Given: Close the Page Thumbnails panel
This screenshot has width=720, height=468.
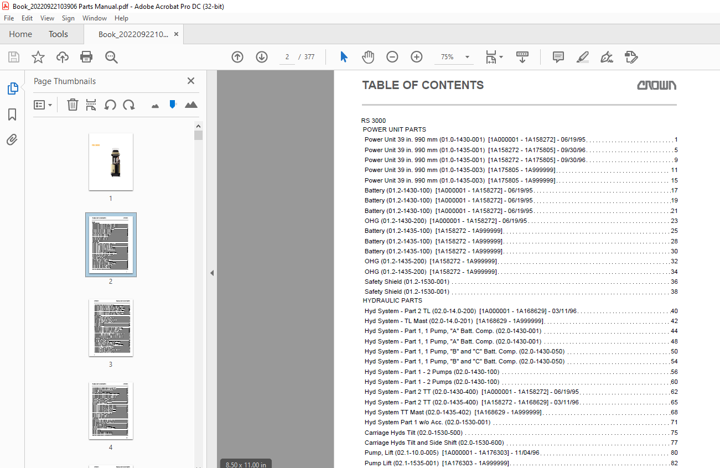Looking at the screenshot, I should pyautogui.click(x=191, y=81).
